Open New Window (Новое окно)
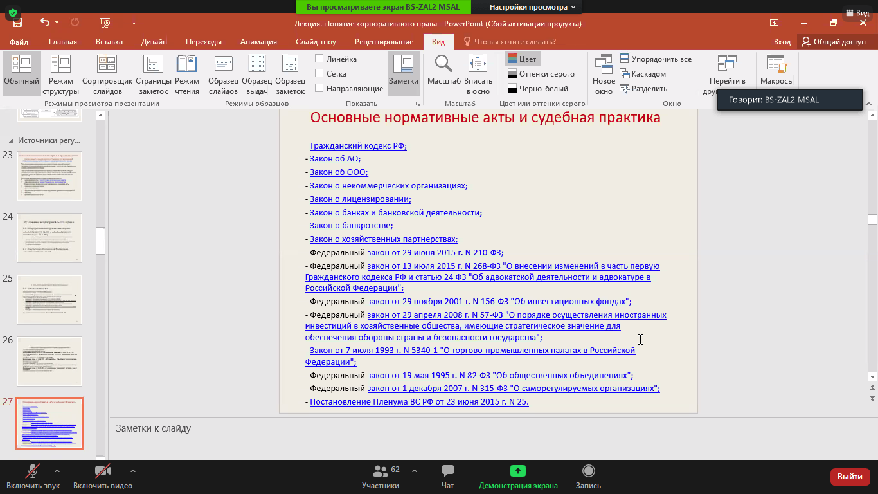The image size is (878, 494). pos(604,73)
